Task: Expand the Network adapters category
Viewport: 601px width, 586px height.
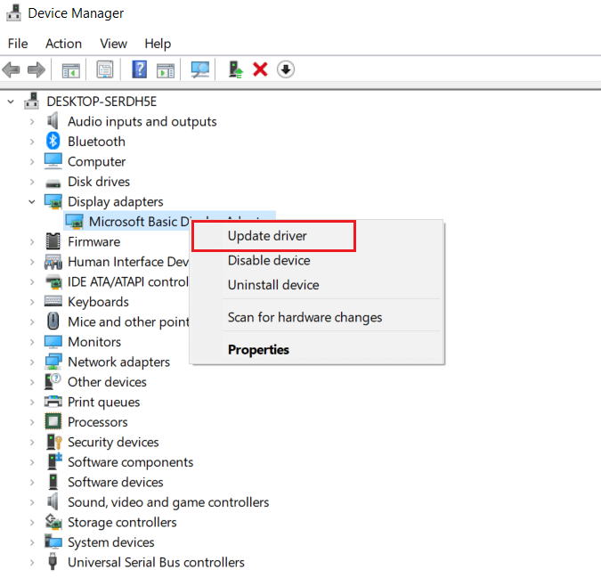Action: pos(32,362)
